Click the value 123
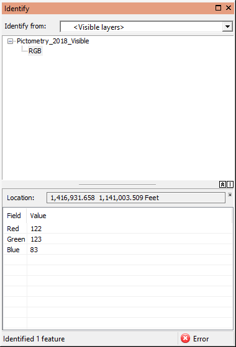 36,239
